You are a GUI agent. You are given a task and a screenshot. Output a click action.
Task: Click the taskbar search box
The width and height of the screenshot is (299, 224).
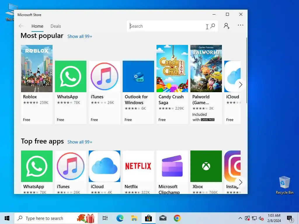click(x=56, y=218)
